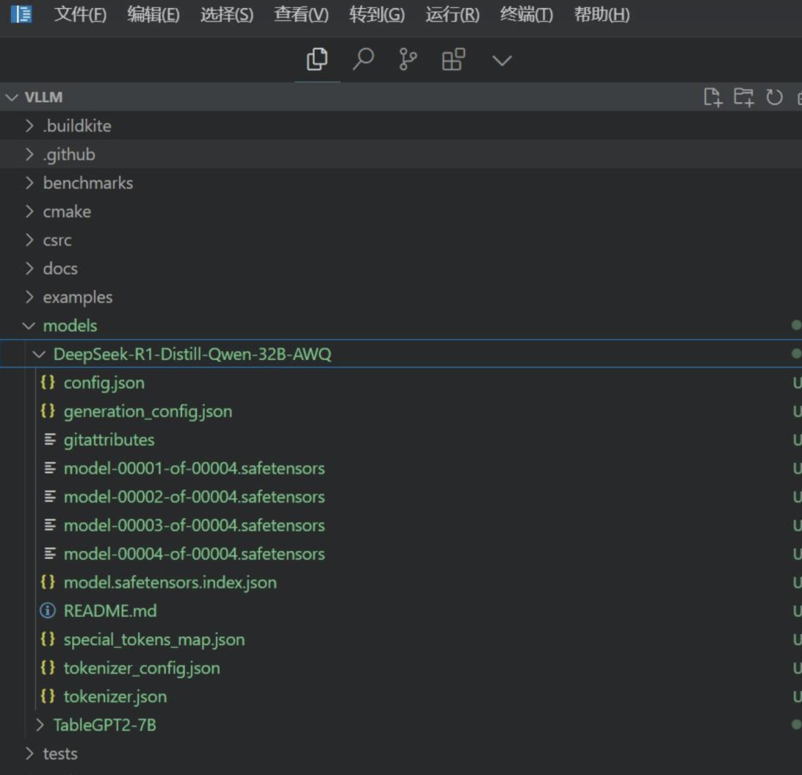Image resolution: width=802 pixels, height=775 pixels.
Task: Open README.md file
Action: 111,612
